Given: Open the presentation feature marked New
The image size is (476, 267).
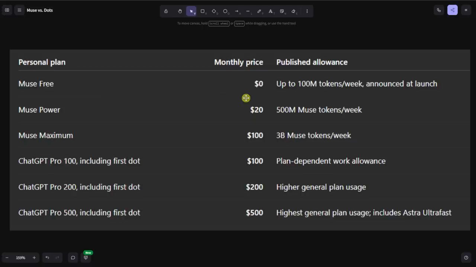Looking at the screenshot, I should 86,258.
